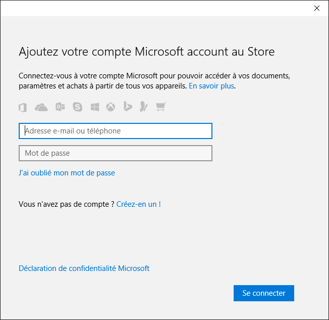Viewport: 329px width, 320px height.
Task: Click the OneDrive cloud icon
Action: (x=41, y=107)
